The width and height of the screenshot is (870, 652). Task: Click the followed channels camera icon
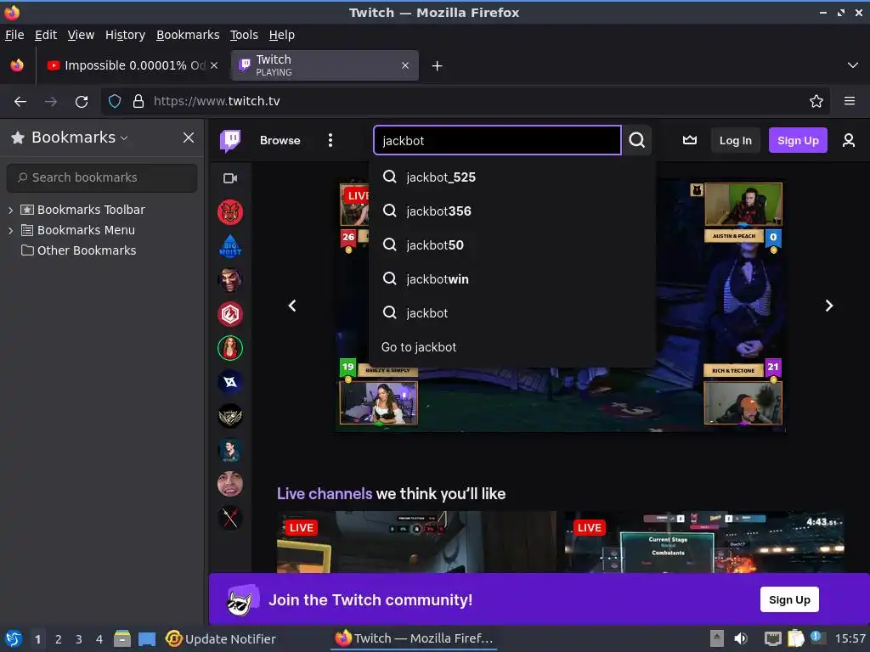pos(229,178)
